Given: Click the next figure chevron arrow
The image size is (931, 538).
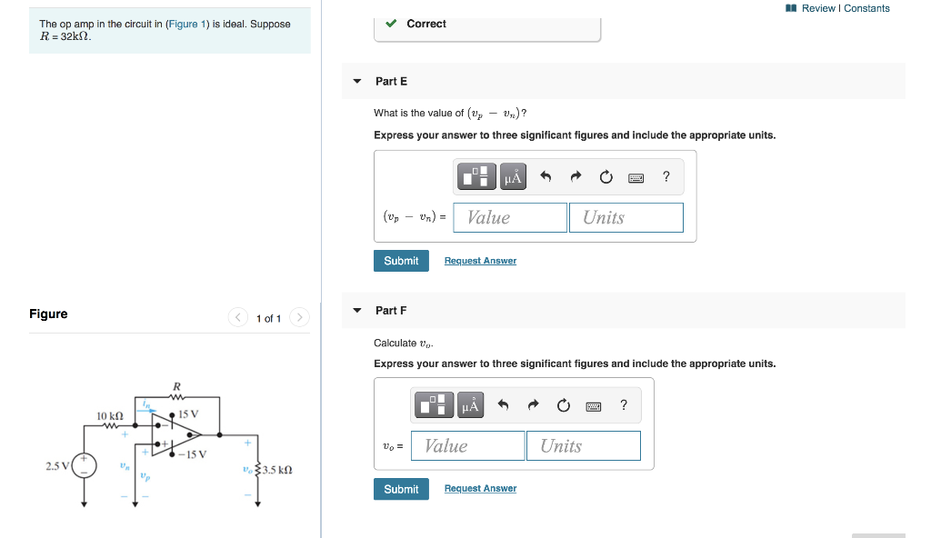Looking at the screenshot, I should point(299,318).
